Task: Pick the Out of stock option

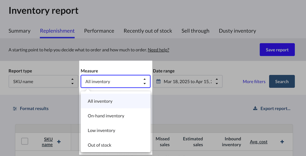Action: [100, 145]
